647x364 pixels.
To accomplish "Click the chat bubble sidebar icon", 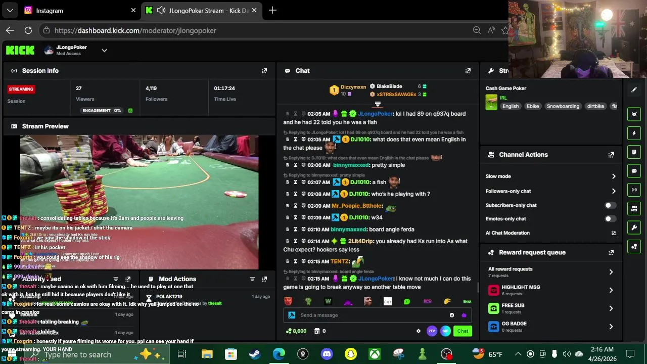I will (x=634, y=171).
